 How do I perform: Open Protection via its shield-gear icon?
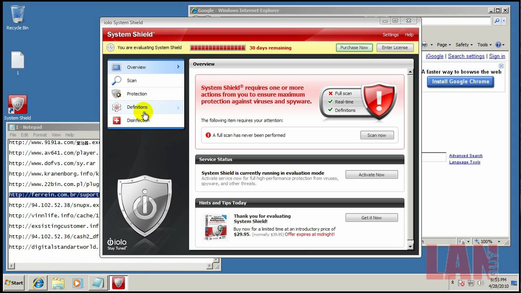(x=117, y=94)
